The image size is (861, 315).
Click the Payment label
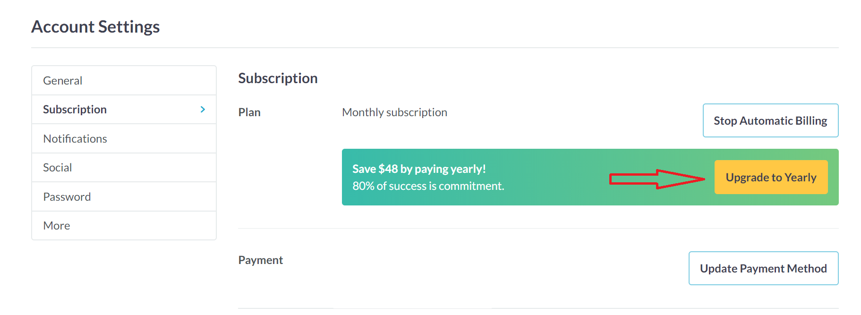click(261, 260)
